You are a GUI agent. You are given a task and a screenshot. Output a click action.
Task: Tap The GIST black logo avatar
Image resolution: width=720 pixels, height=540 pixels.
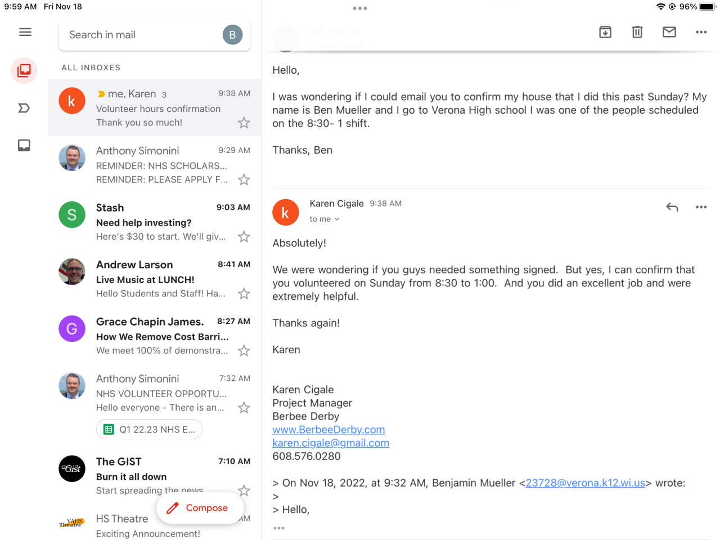click(x=72, y=469)
